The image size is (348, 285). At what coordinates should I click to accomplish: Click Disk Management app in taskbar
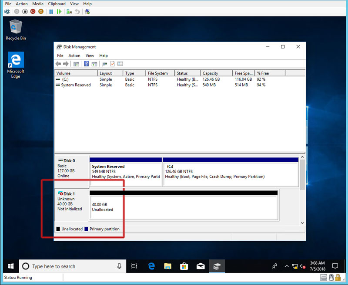coord(217,266)
